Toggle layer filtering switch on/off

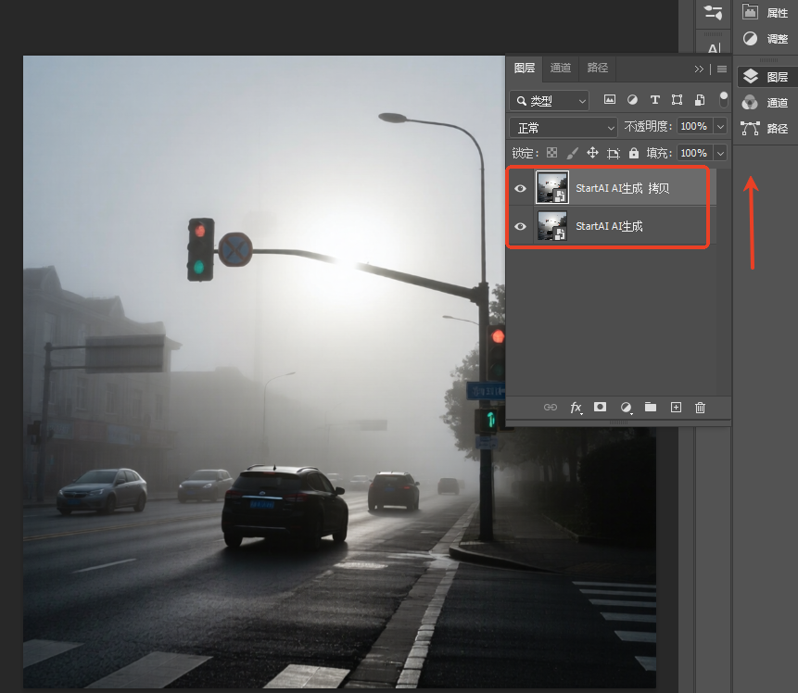(x=723, y=100)
